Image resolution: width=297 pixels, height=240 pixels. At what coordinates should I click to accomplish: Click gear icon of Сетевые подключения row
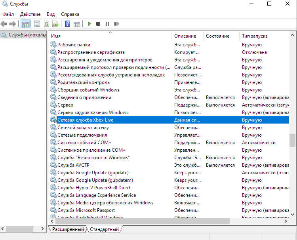tap(53, 135)
